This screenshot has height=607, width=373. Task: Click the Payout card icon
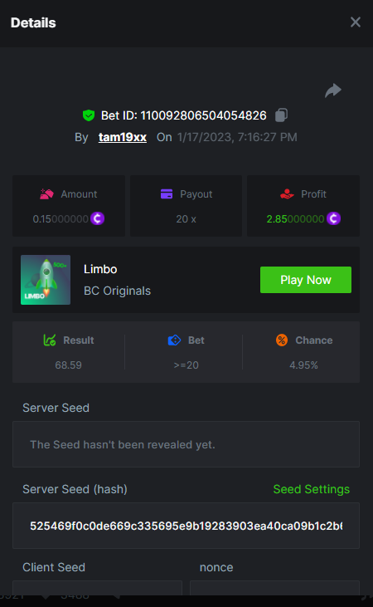[167, 194]
